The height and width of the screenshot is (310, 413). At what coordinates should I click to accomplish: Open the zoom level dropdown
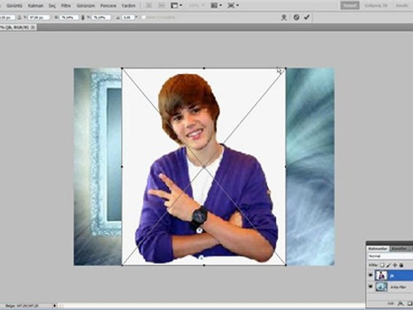coord(197,5)
